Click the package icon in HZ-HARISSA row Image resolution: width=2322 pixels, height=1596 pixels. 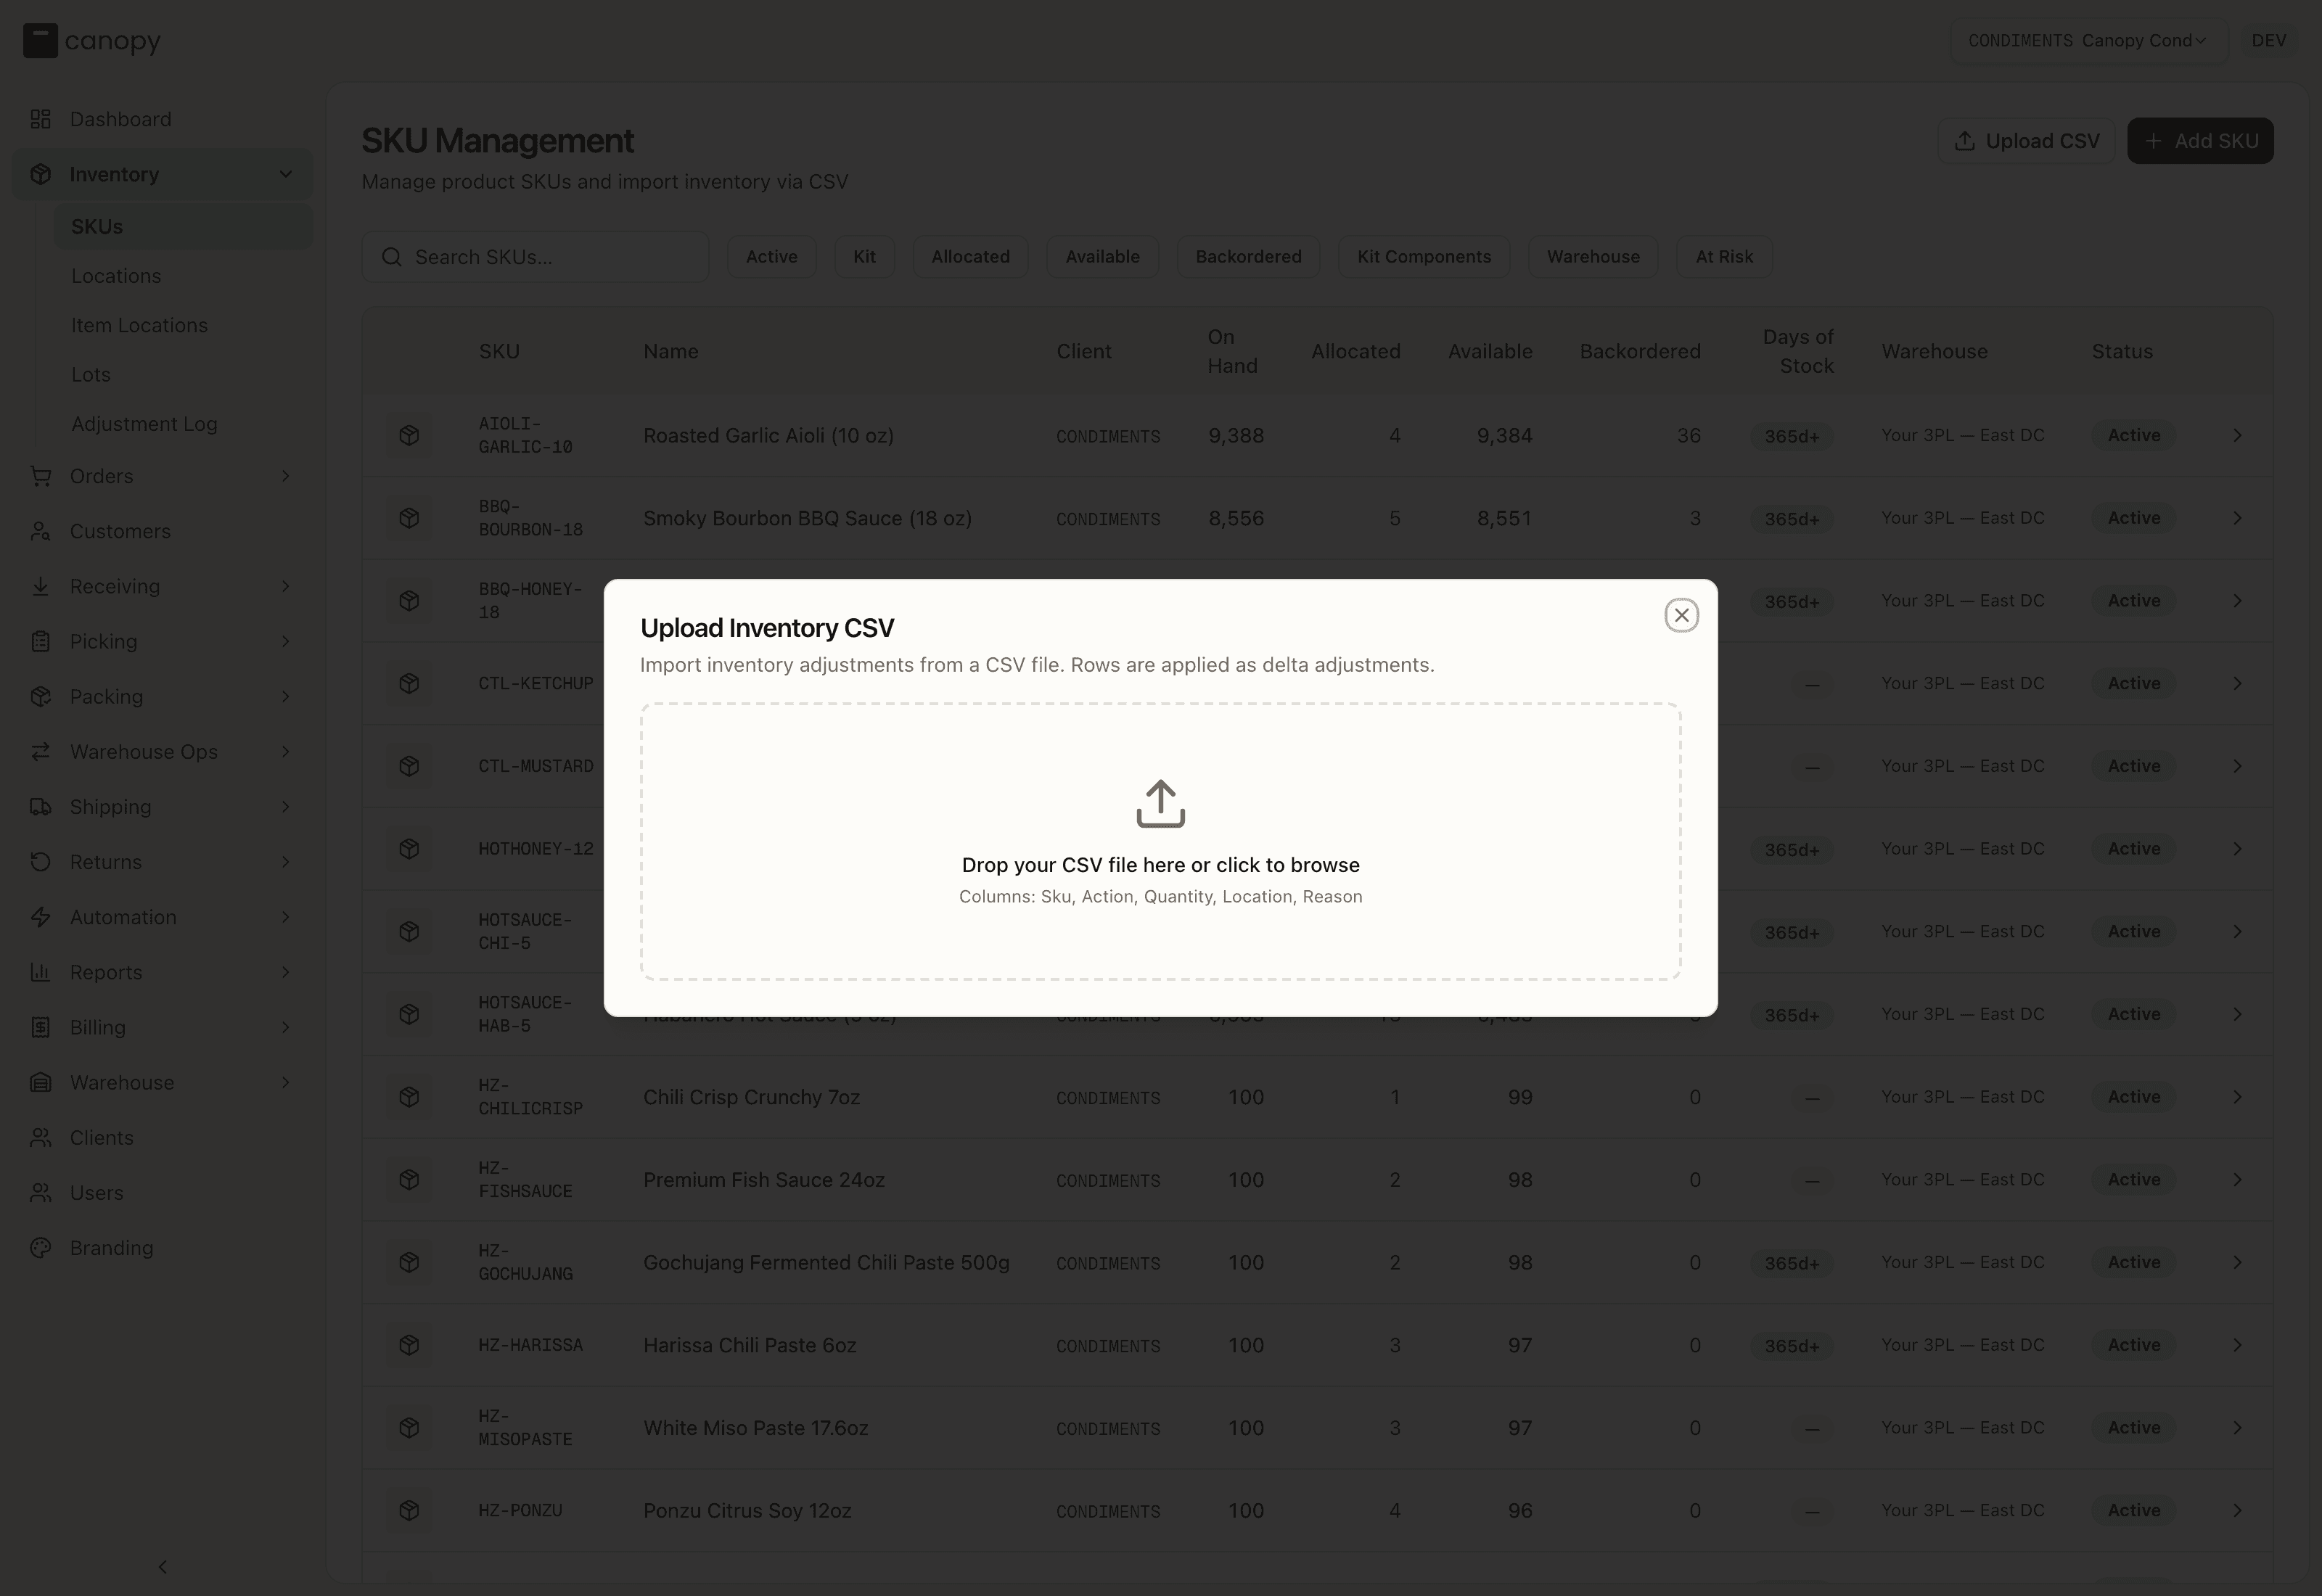pyautogui.click(x=409, y=1345)
